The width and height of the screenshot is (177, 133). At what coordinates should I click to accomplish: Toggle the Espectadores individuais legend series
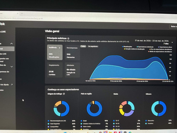click(145, 47)
